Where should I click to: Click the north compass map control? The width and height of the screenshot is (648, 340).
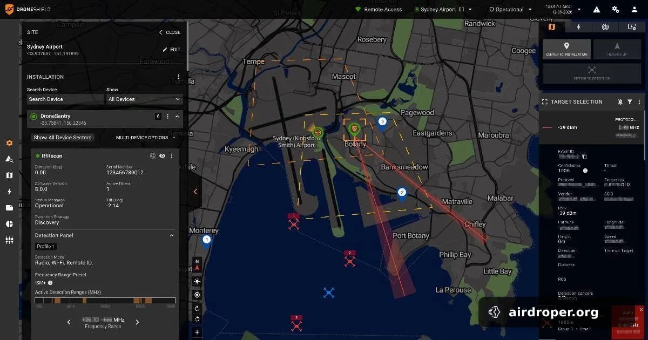point(197,264)
